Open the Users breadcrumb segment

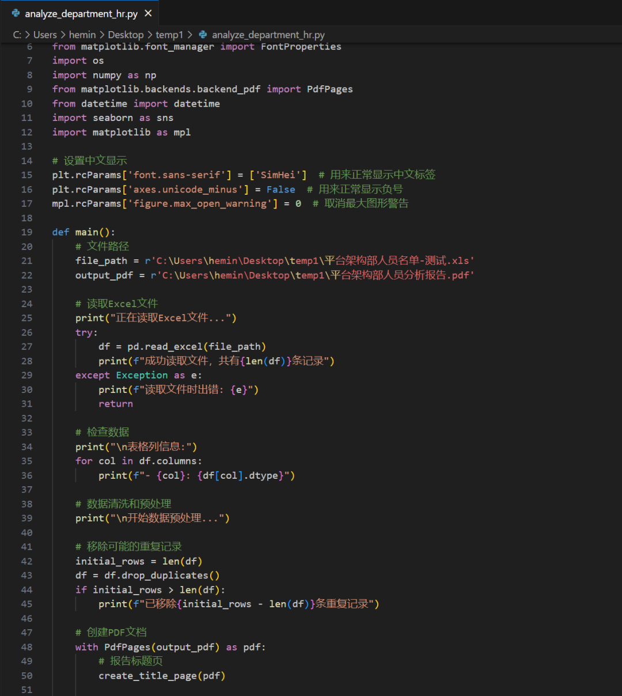45,35
